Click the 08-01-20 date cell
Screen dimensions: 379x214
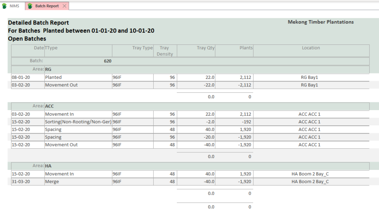coord(21,78)
